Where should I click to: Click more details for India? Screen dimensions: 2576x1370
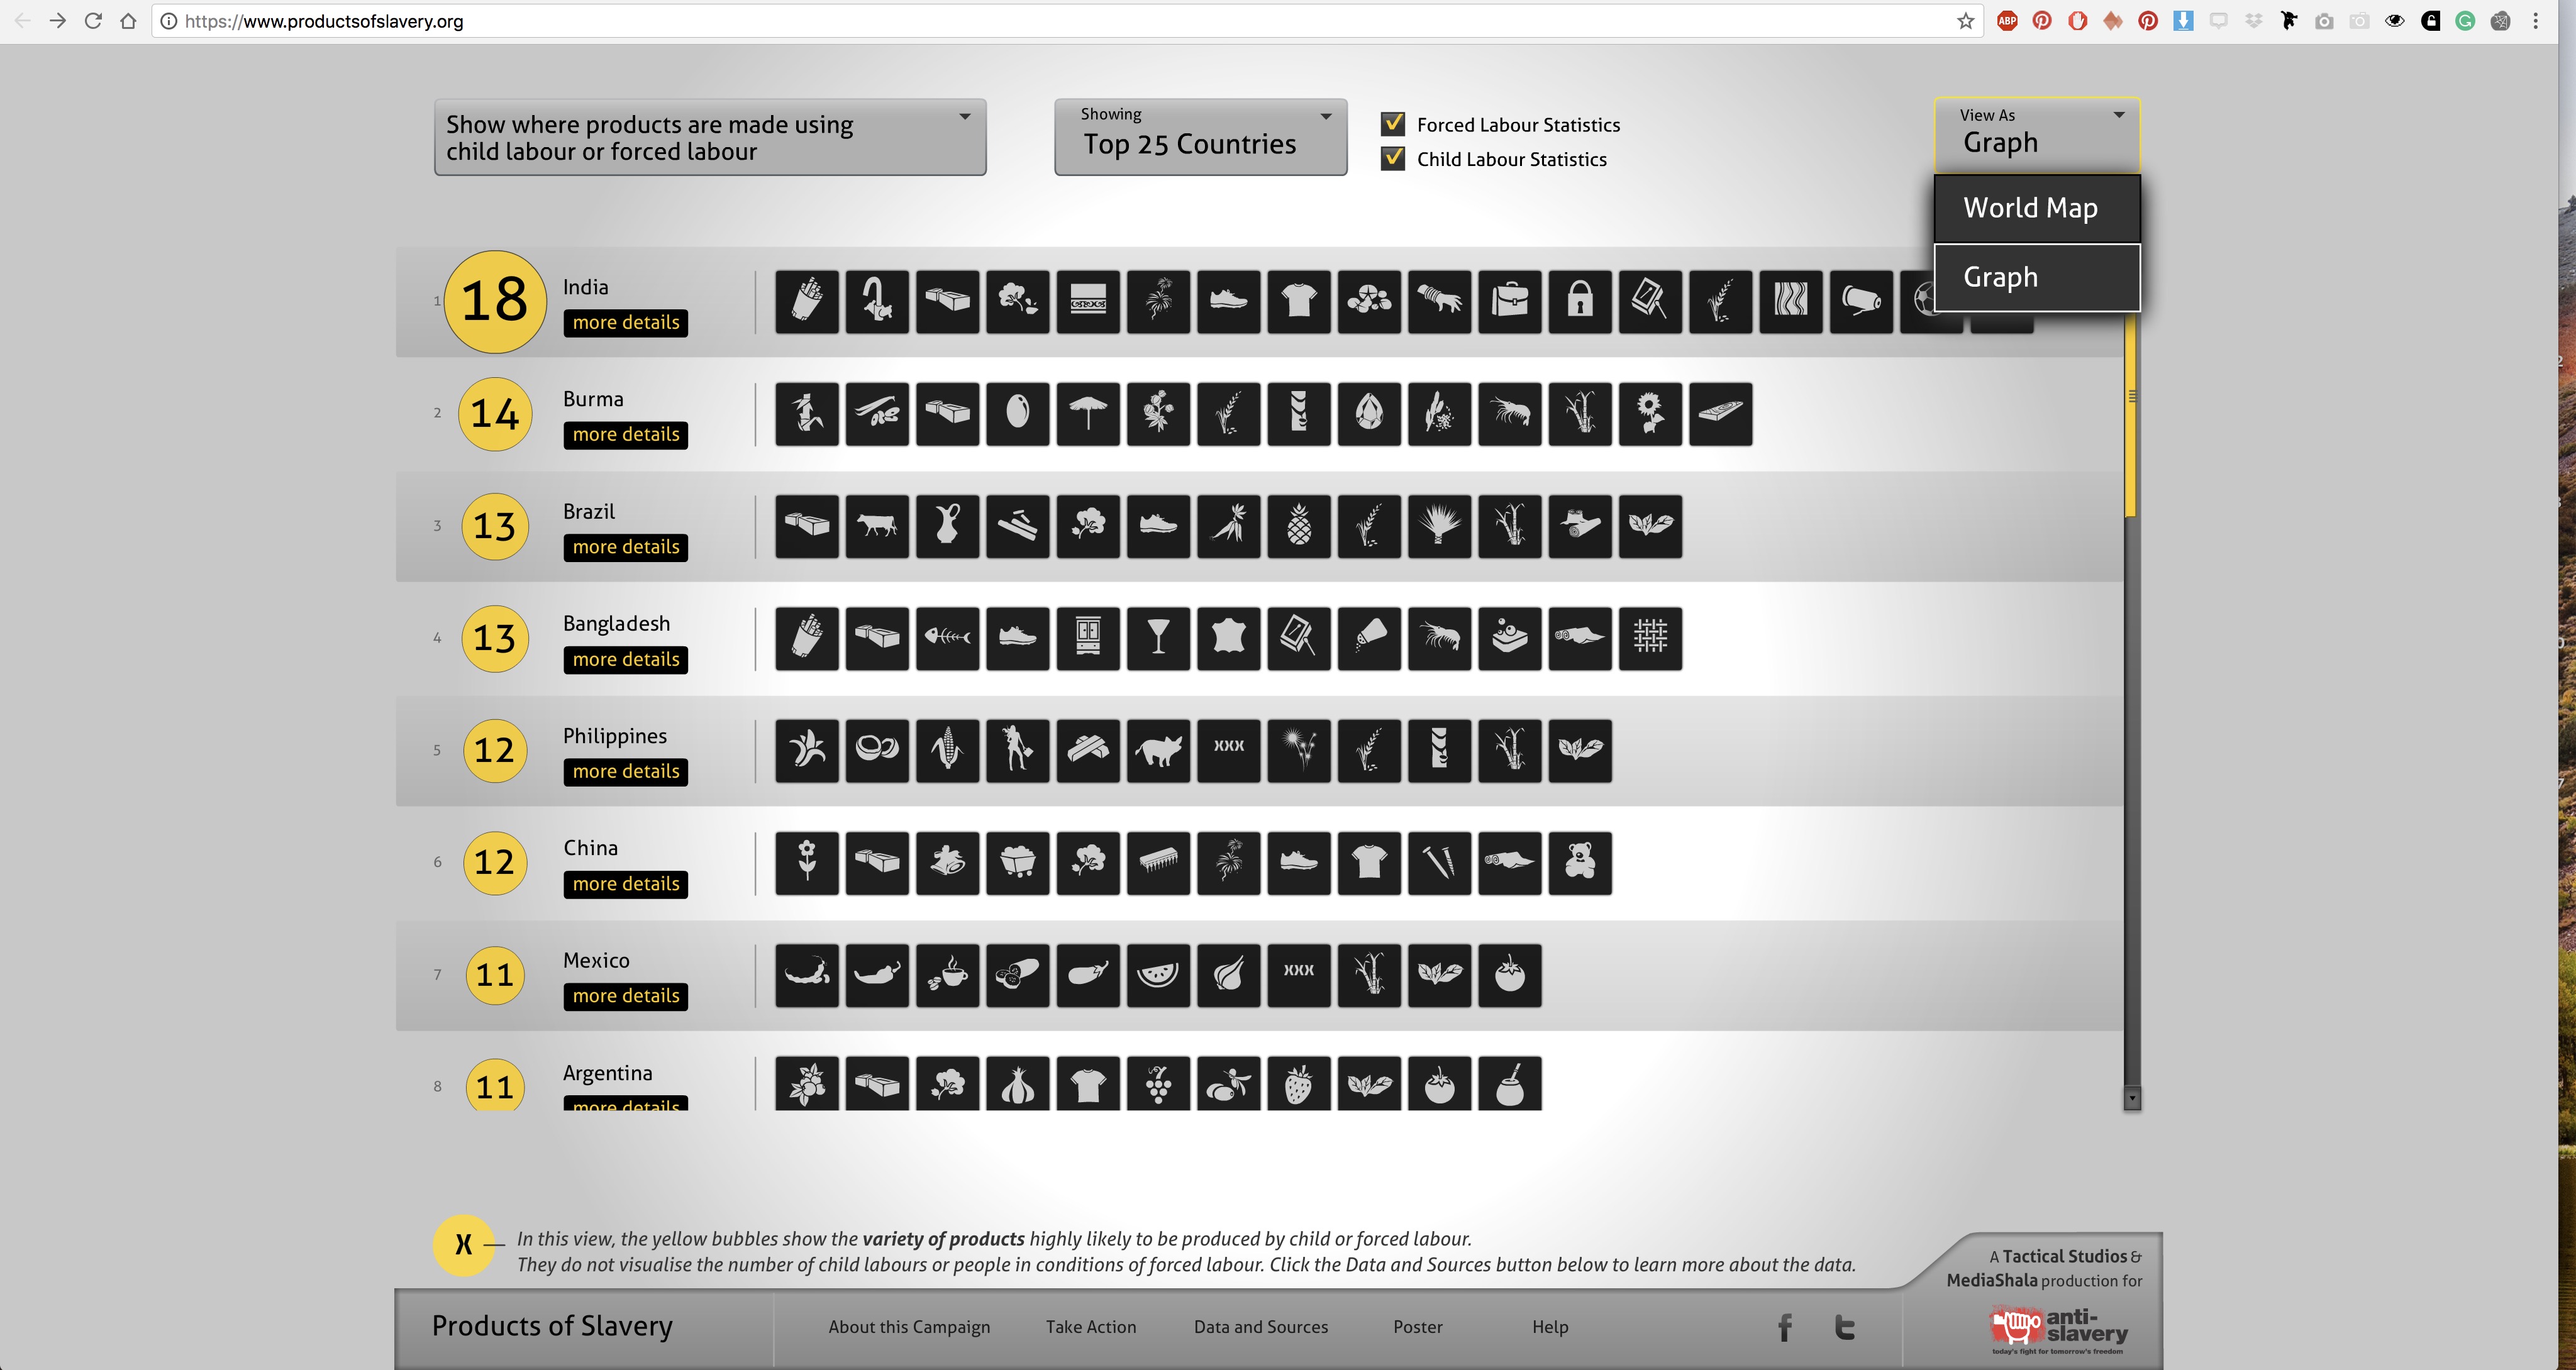pos(626,323)
